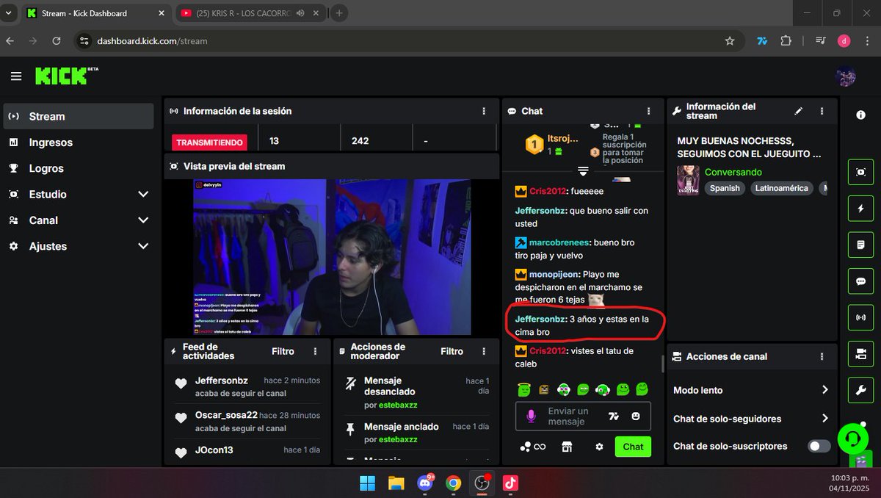The width and height of the screenshot is (881, 498).
Task: Expand the Ajustes menu chevron
Action: [143, 246]
